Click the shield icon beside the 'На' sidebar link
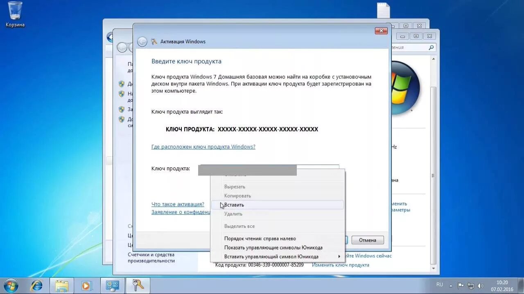The height and width of the screenshot is (294, 524). click(x=122, y=94)
